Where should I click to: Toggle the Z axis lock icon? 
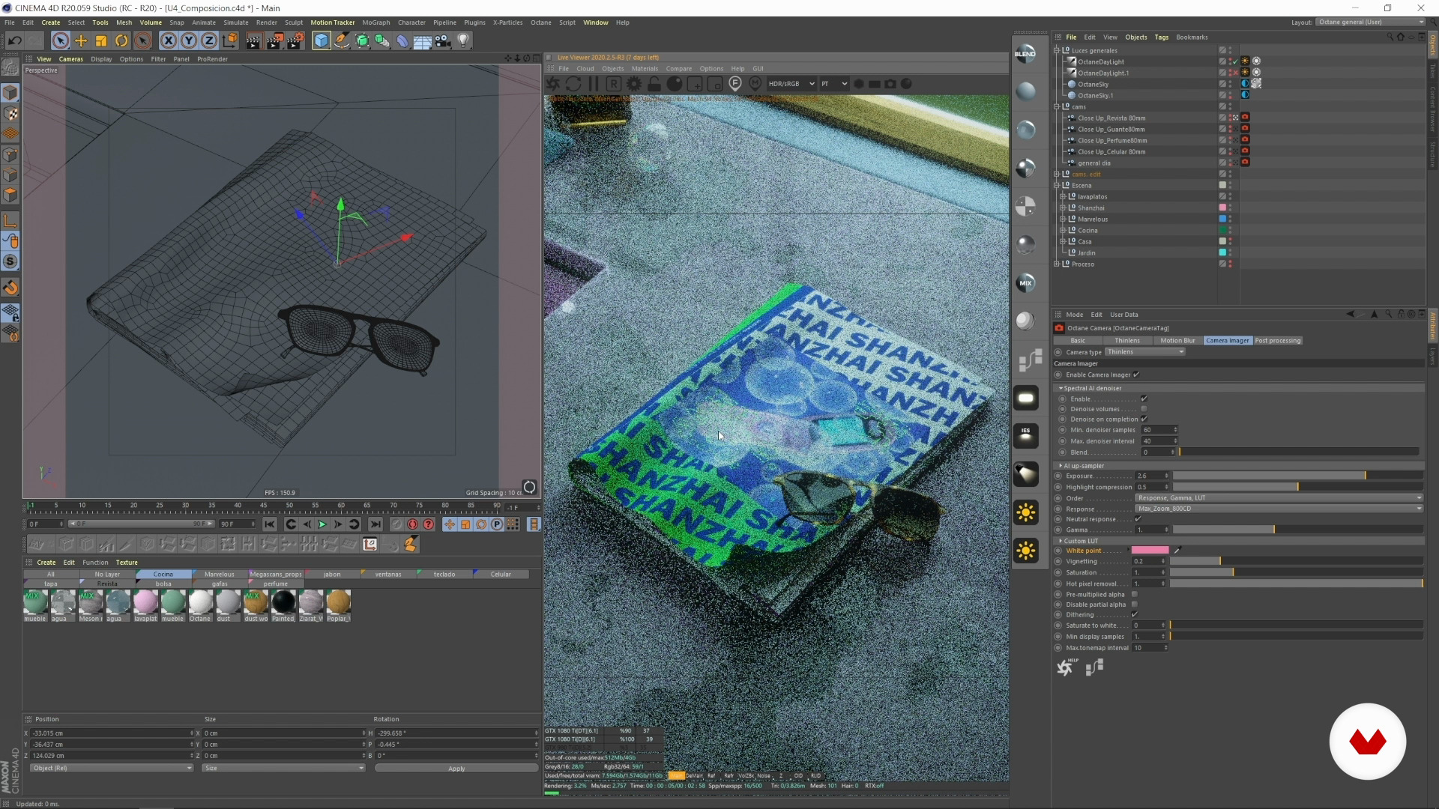[x=209, y=40]
